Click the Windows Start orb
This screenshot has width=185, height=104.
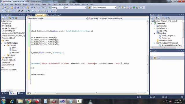pos(3,101)
